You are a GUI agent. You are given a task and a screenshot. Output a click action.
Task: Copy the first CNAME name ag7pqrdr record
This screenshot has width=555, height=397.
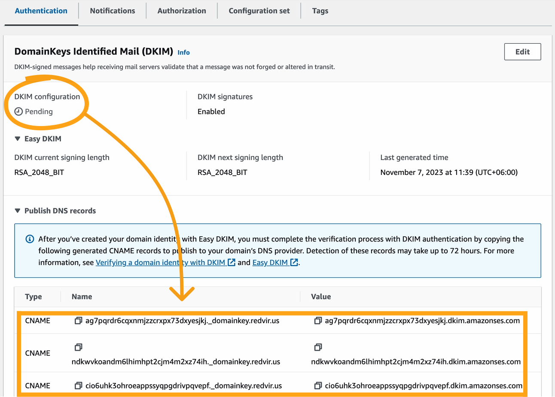[x=78, y=321]
